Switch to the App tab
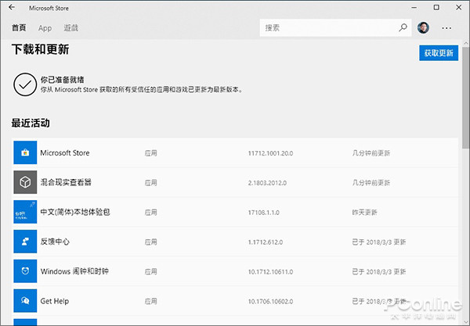 (x=45, y=28)
